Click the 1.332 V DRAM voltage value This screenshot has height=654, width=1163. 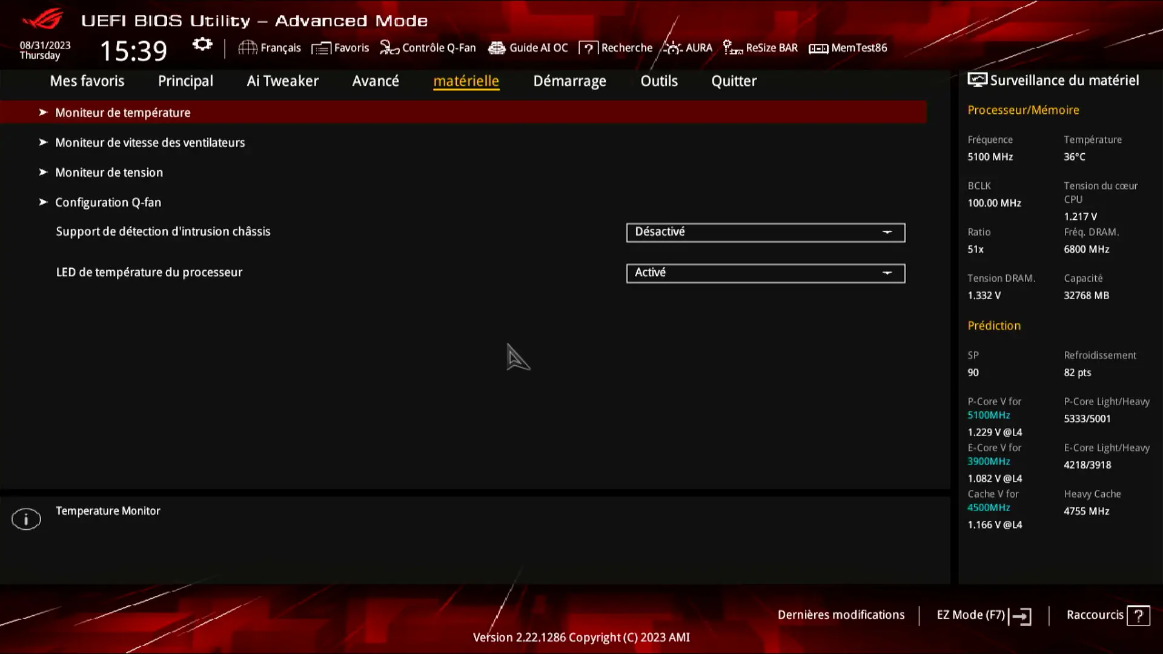(984, 296)
